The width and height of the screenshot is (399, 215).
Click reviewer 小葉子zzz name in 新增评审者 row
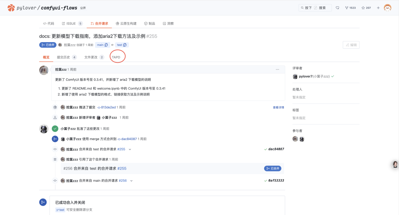pyautogui.click(x=109, y=117)
